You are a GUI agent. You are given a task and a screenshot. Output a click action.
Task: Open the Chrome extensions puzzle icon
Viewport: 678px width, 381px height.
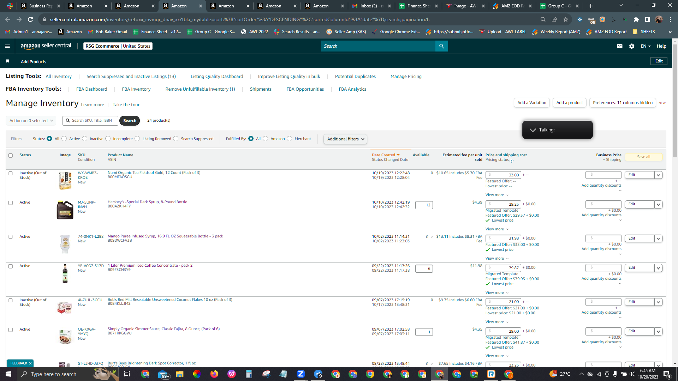pyautogui.click(x=636, y=19)
